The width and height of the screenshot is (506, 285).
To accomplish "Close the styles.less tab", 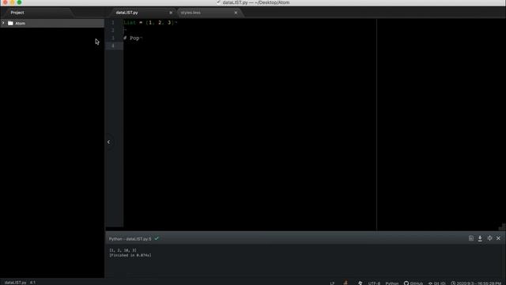I will (236, 13).
